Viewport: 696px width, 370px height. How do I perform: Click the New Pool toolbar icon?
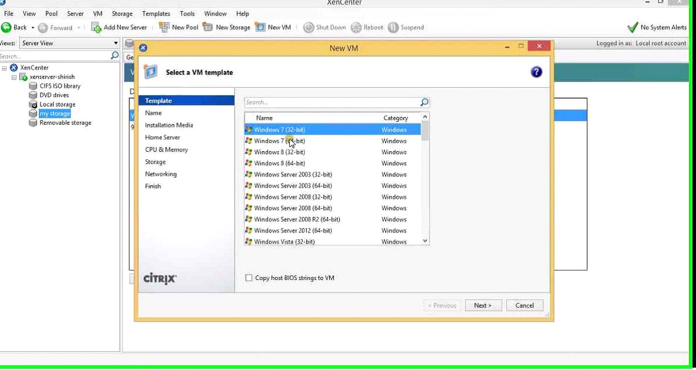[x=164, y=27]
